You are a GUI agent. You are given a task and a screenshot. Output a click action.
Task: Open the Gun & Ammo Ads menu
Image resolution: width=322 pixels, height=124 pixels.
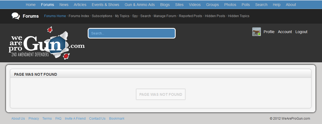pos(140,5)
